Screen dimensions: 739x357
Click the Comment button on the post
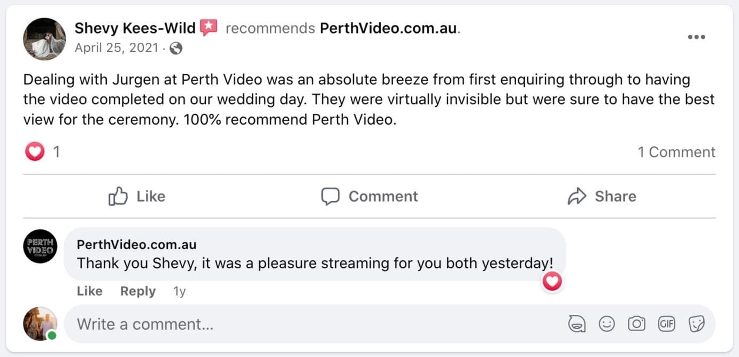tap(369, 196)
